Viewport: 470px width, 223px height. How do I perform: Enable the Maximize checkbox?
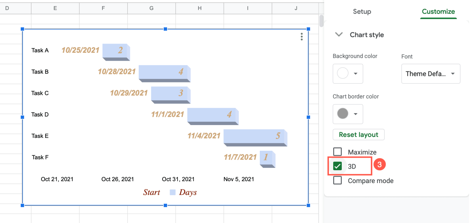(x=338, y=152)
